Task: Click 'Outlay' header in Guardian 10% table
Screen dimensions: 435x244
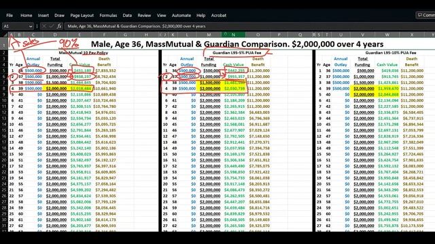Action: (x=341, y=65)
